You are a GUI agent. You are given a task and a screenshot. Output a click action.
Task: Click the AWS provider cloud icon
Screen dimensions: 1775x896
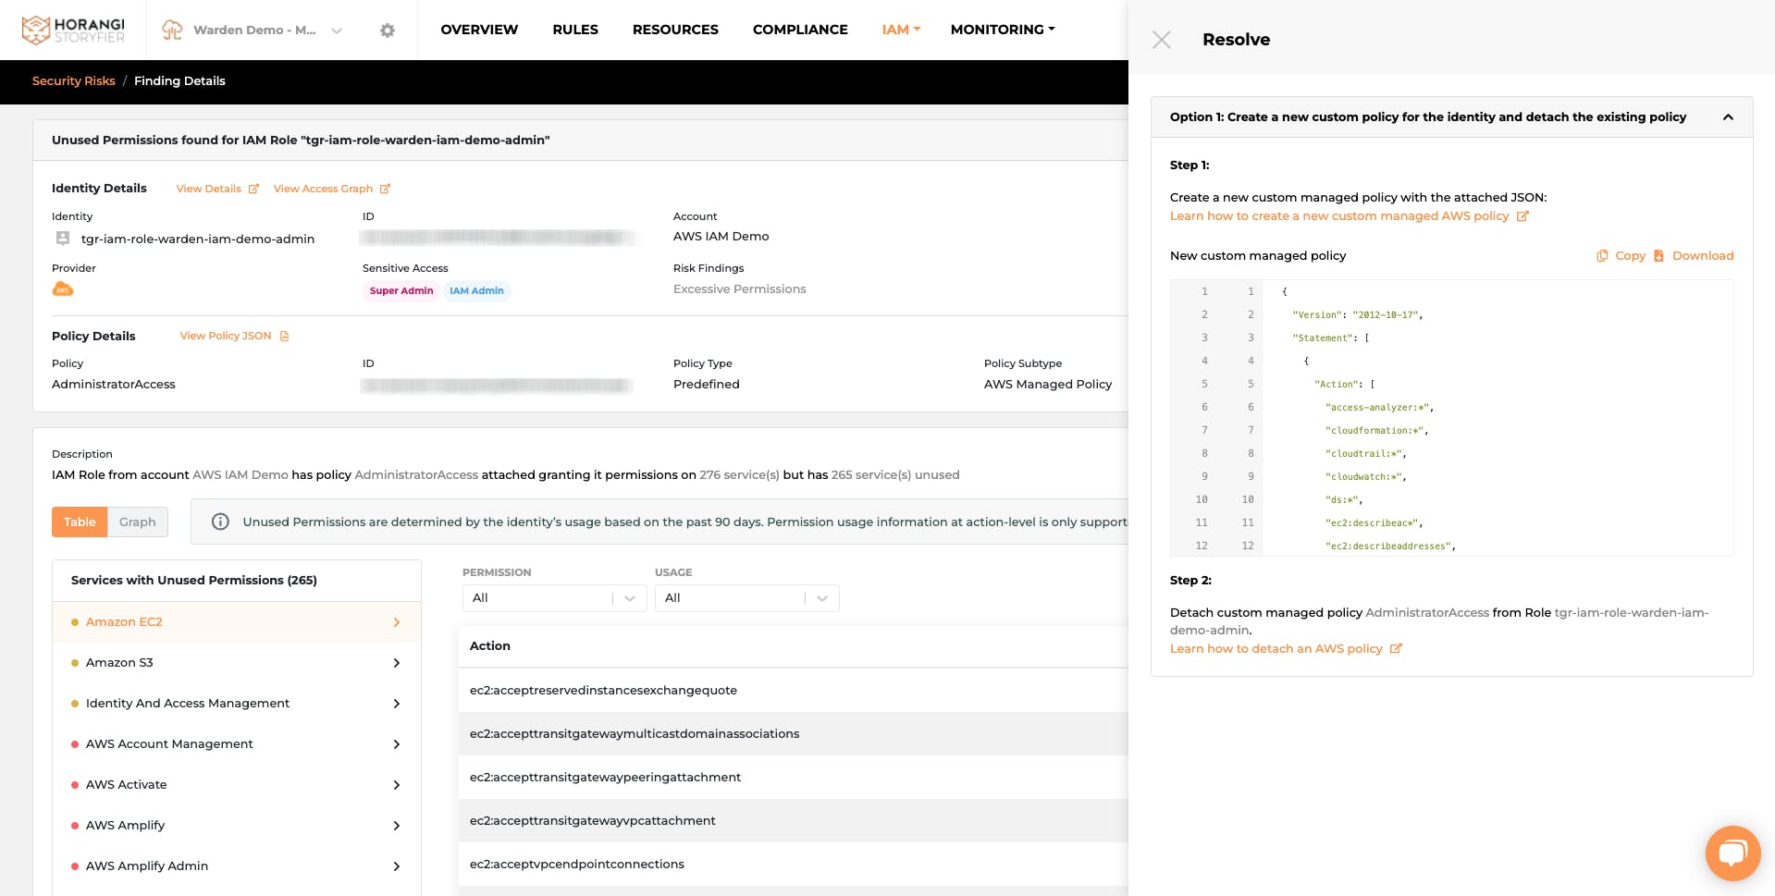pyautogui.click(x=63, y=289)
